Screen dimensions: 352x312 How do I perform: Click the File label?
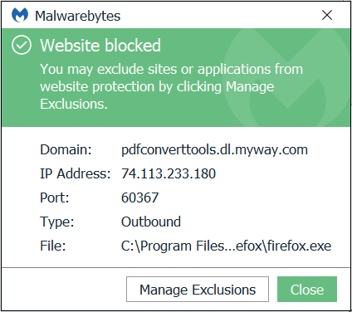(x=53, y=246)
